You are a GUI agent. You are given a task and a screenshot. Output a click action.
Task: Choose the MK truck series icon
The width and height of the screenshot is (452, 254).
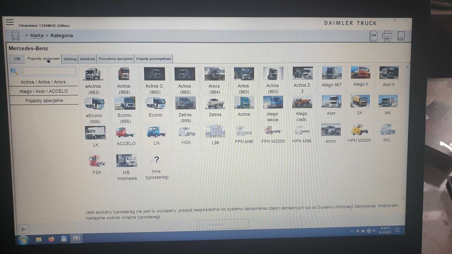click(x=388, y=101)
